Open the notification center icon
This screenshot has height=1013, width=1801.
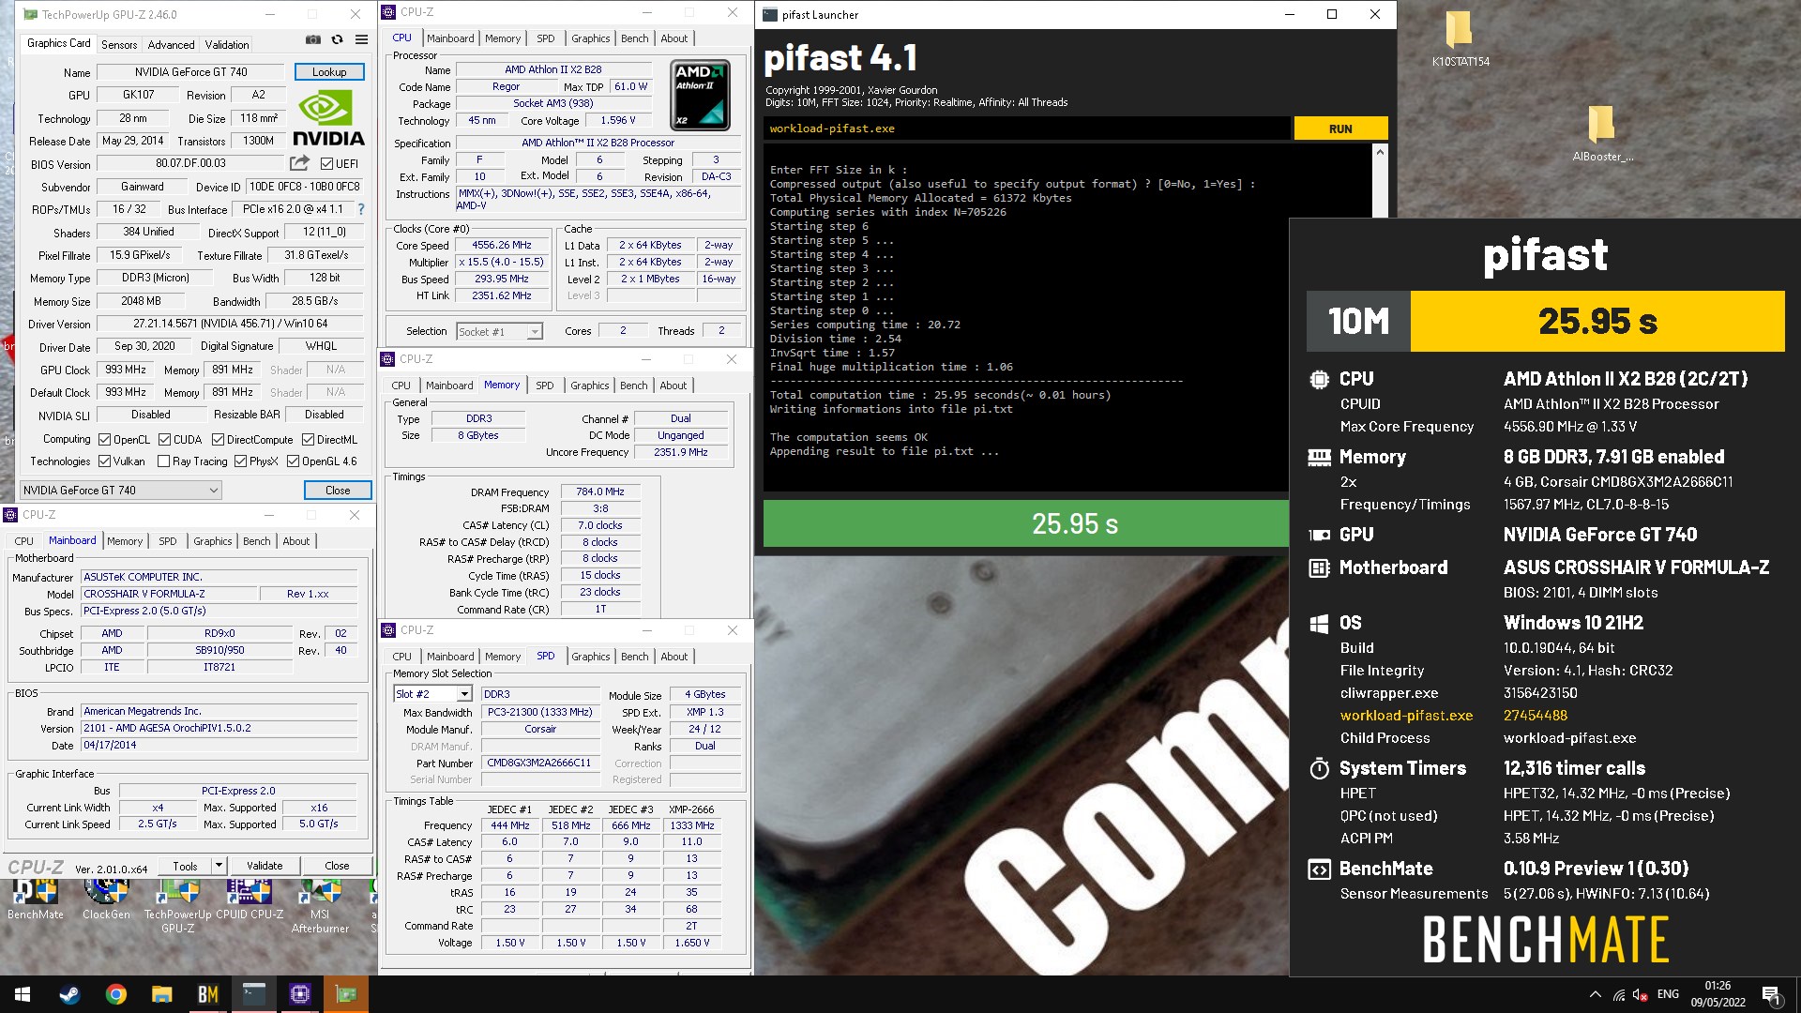point(1770,994)
